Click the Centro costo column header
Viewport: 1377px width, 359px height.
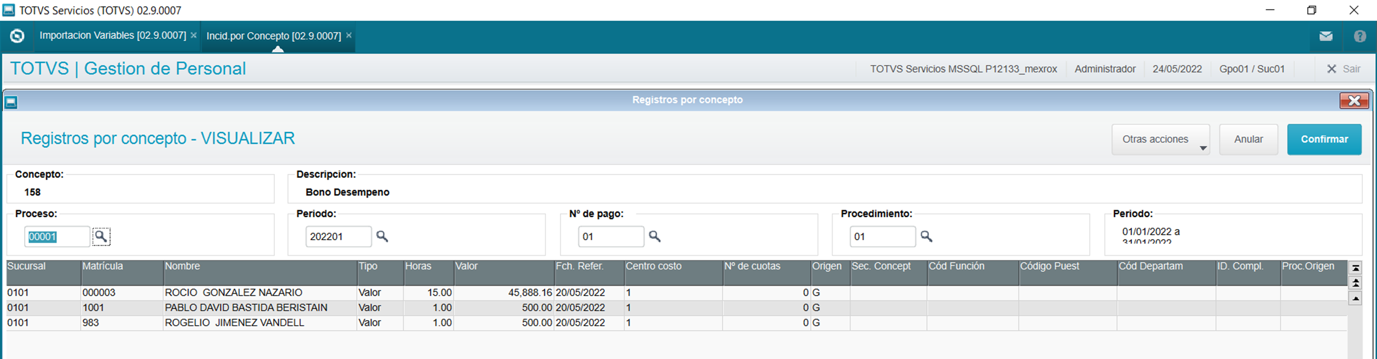coord(673,272)
